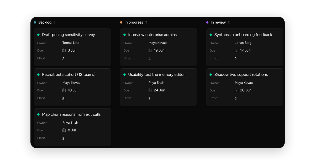
Task: Click owner Jonas Berg
Action: (243, 43)
